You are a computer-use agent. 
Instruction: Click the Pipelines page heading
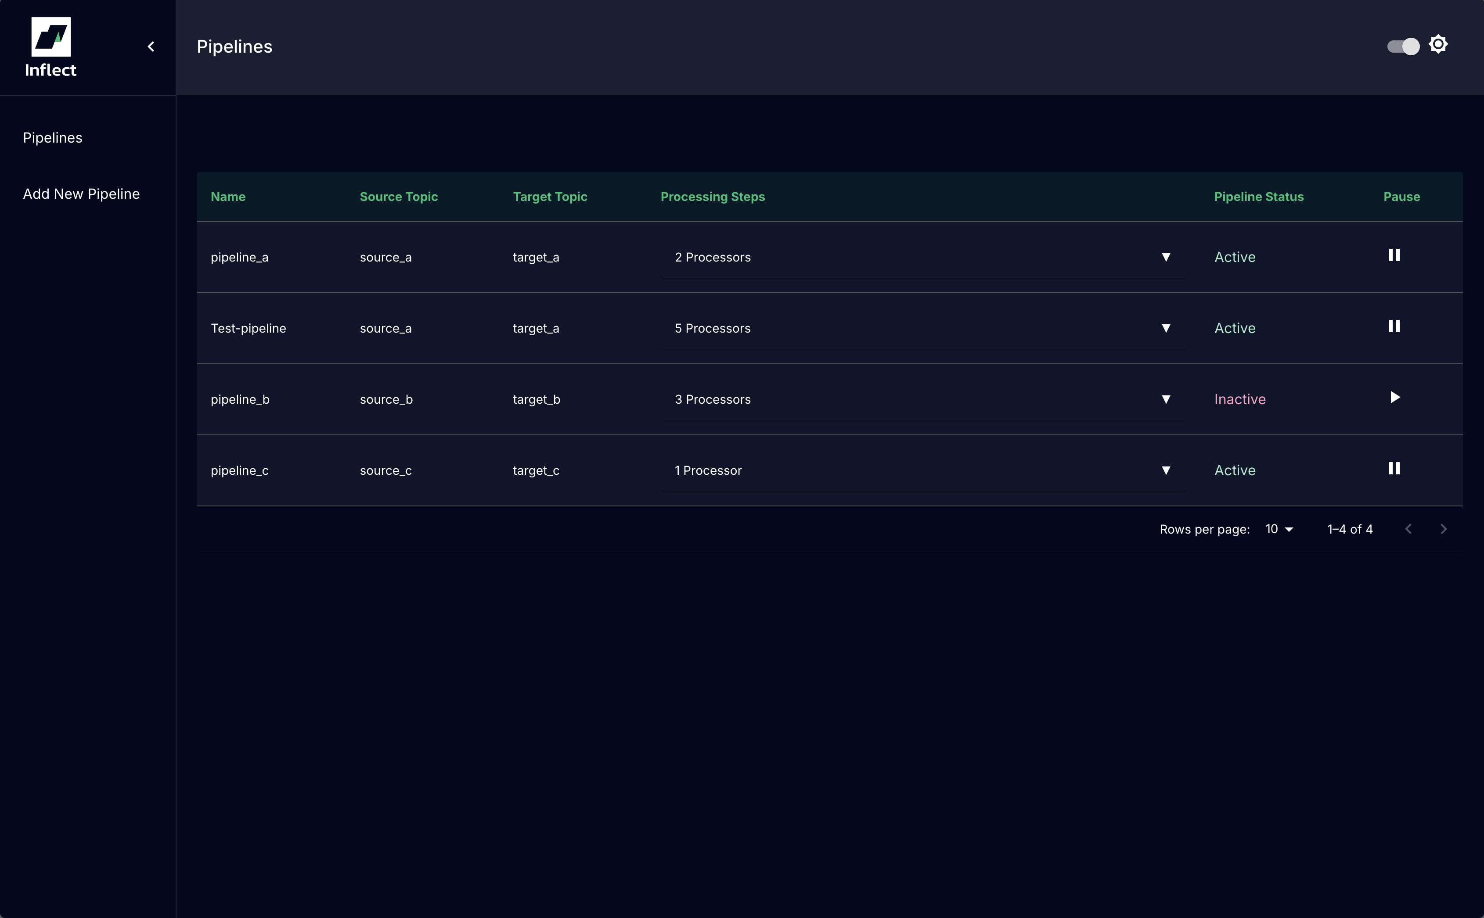tap(234, 47)
